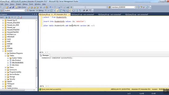Click the Cancel Executing Query stop icon
The image size is (169, 95).
[46, 11]
